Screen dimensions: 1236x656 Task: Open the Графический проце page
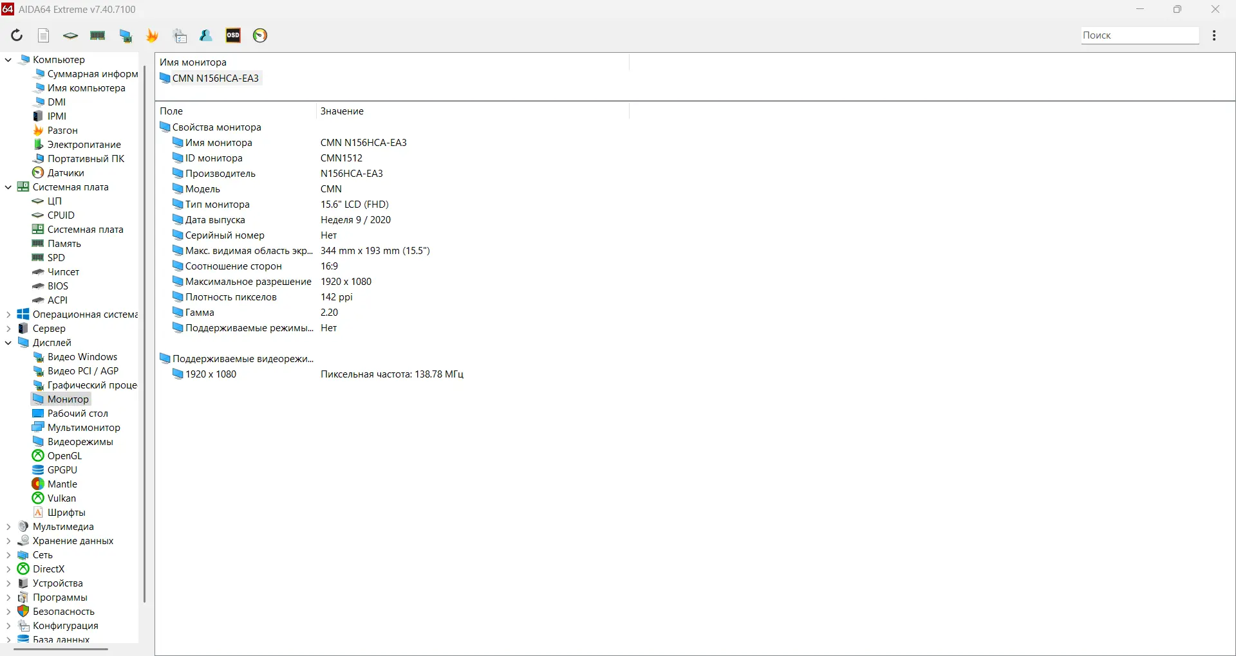[85, 385]
